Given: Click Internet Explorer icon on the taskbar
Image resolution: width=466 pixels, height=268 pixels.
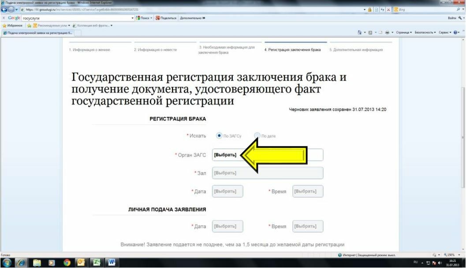Looking at the screenshot, I should point(21,263).
